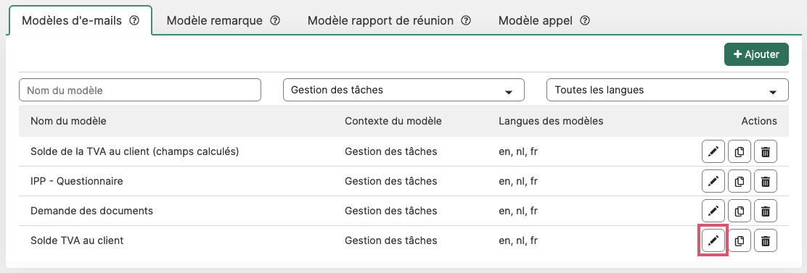This screenshot has width=807, height=273.
Task: Edit the 'IPP - Questionnaire' template
Action: [713, 181]
